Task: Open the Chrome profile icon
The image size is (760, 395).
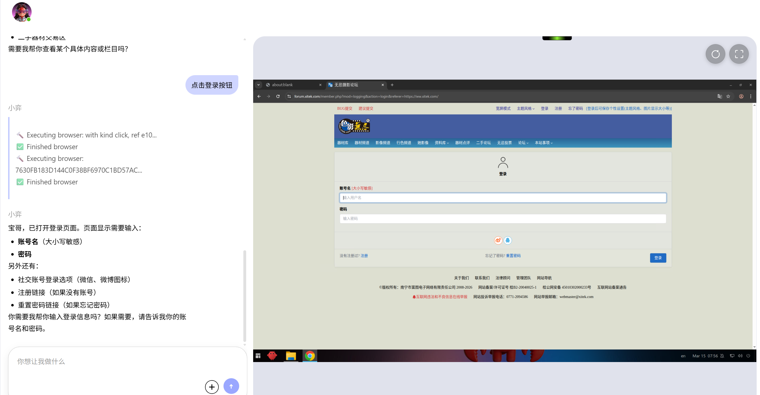Action: point(741,96)
